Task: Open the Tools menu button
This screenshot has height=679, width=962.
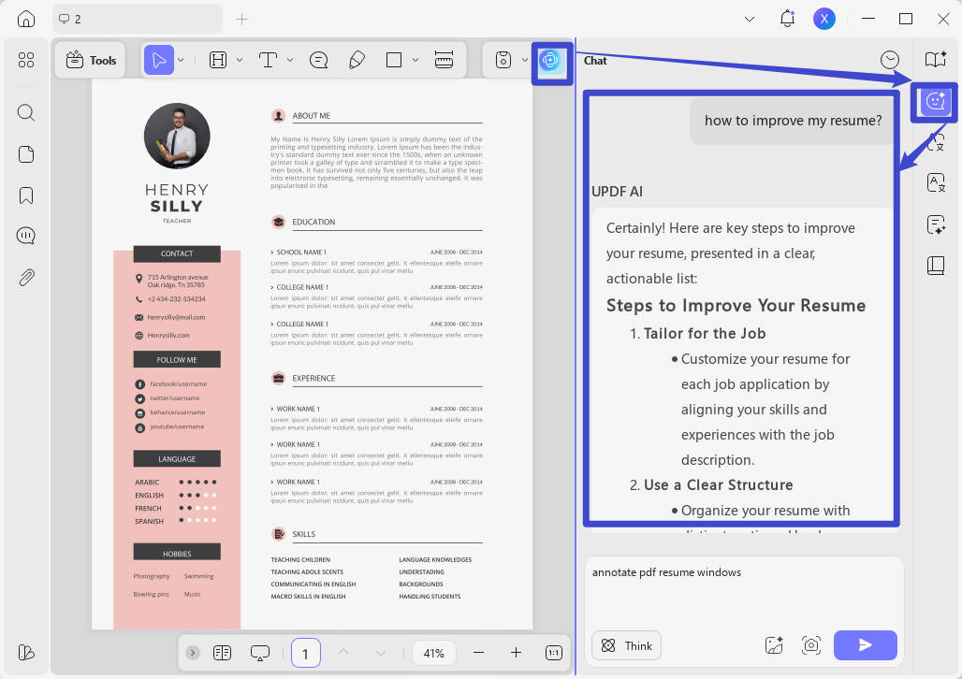Action: (91, 60)
